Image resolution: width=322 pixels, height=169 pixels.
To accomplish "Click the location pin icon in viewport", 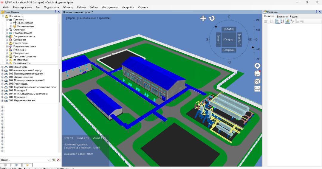I will point(257,66).
